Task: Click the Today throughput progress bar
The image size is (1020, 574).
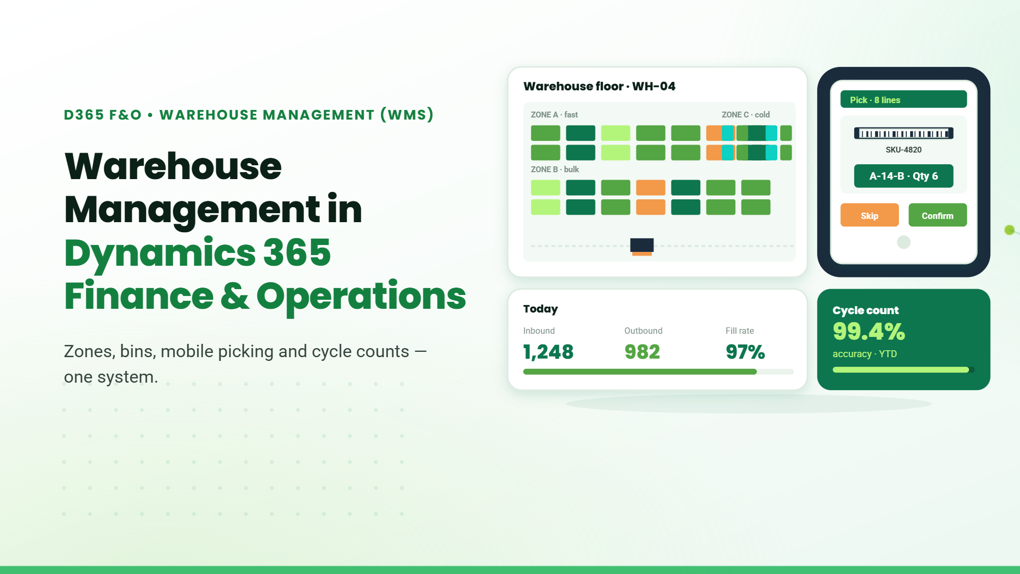Action: point(658,372)
